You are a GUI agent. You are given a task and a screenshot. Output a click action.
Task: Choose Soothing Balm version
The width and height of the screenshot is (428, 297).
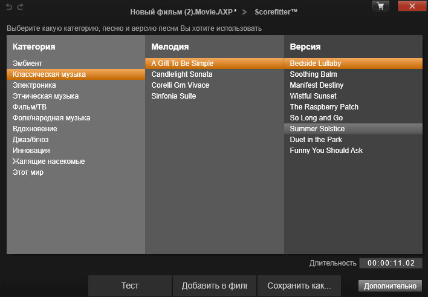[x=313, y=74]
